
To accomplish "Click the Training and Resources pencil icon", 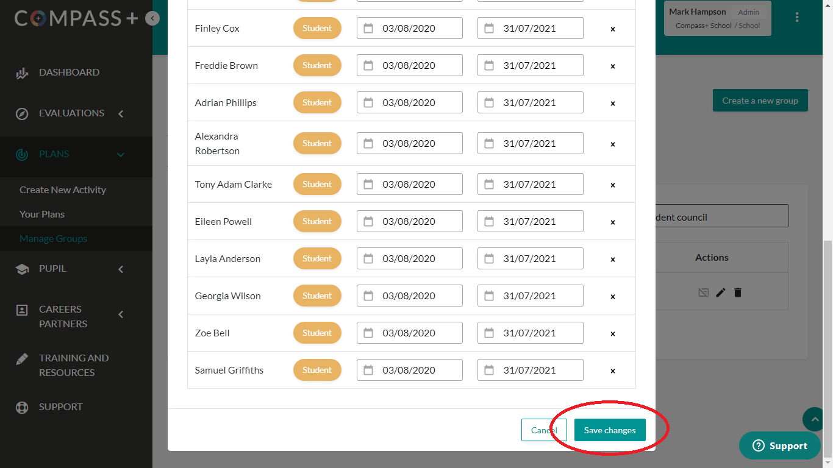I will tap(22, 359).
